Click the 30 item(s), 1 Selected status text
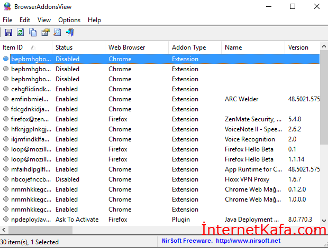The image size is (328, 248). tap(29, 242)
